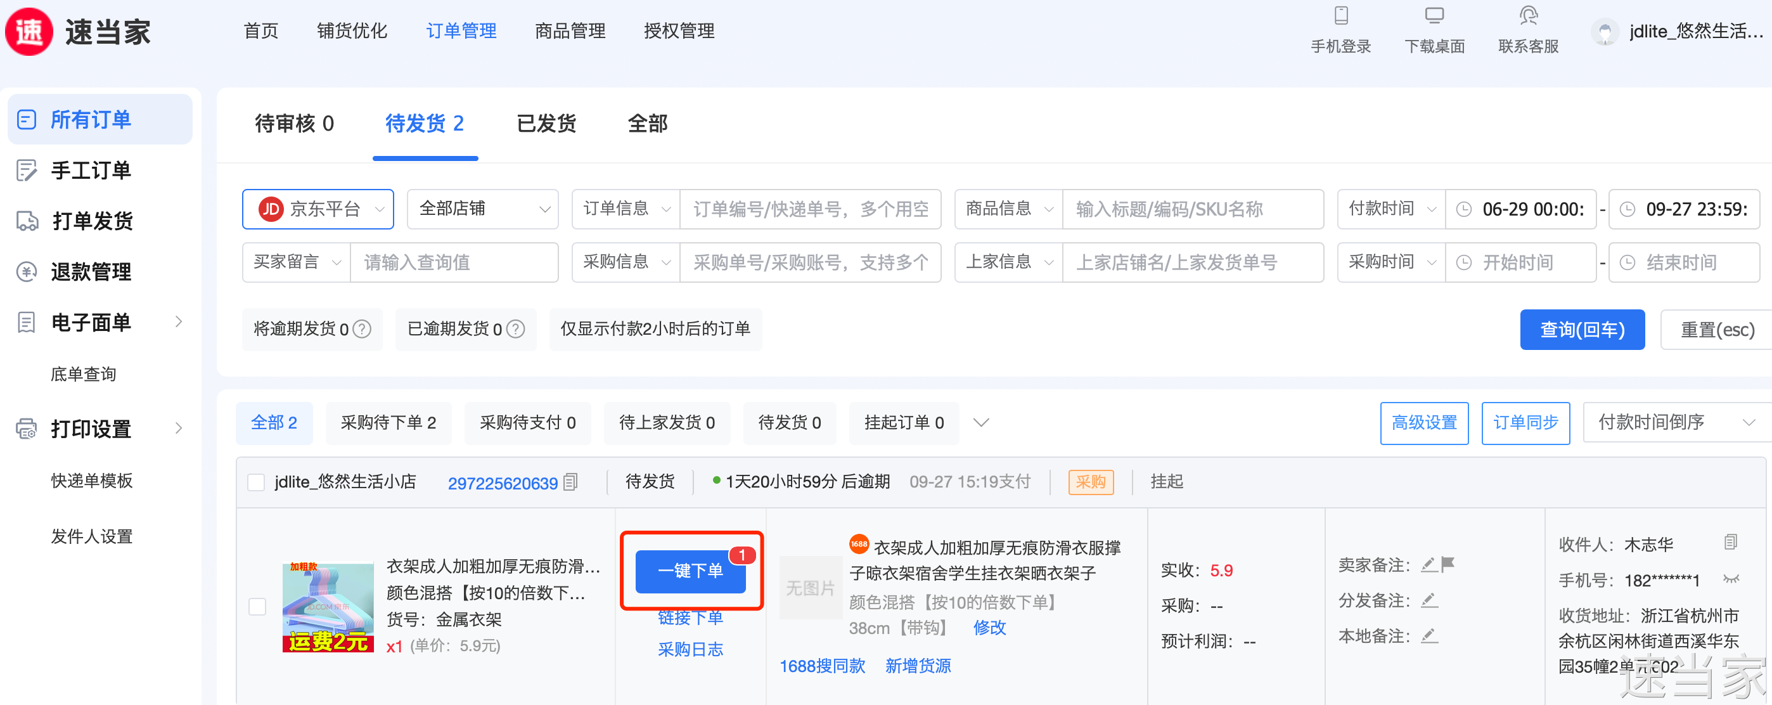Reveal phone number with the eye icon
Viewport: 1772px width, 705px height.
coord(1731,579)
